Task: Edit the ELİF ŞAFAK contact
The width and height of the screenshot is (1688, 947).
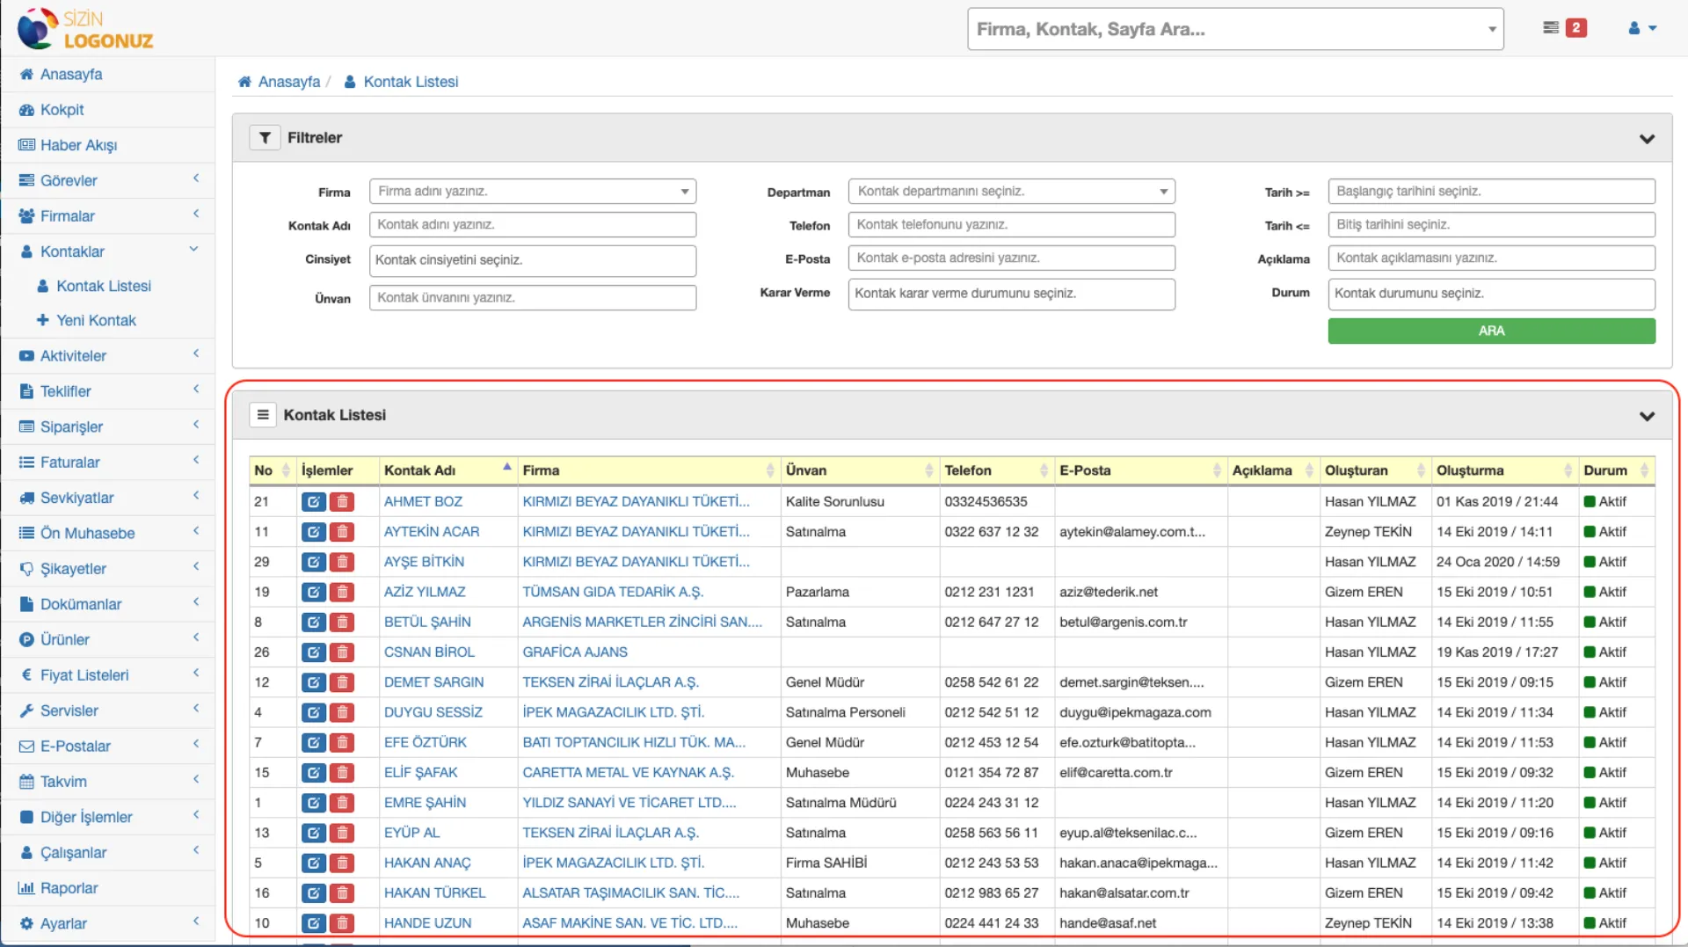Action: pyautogui.click(x=313, y=773)
